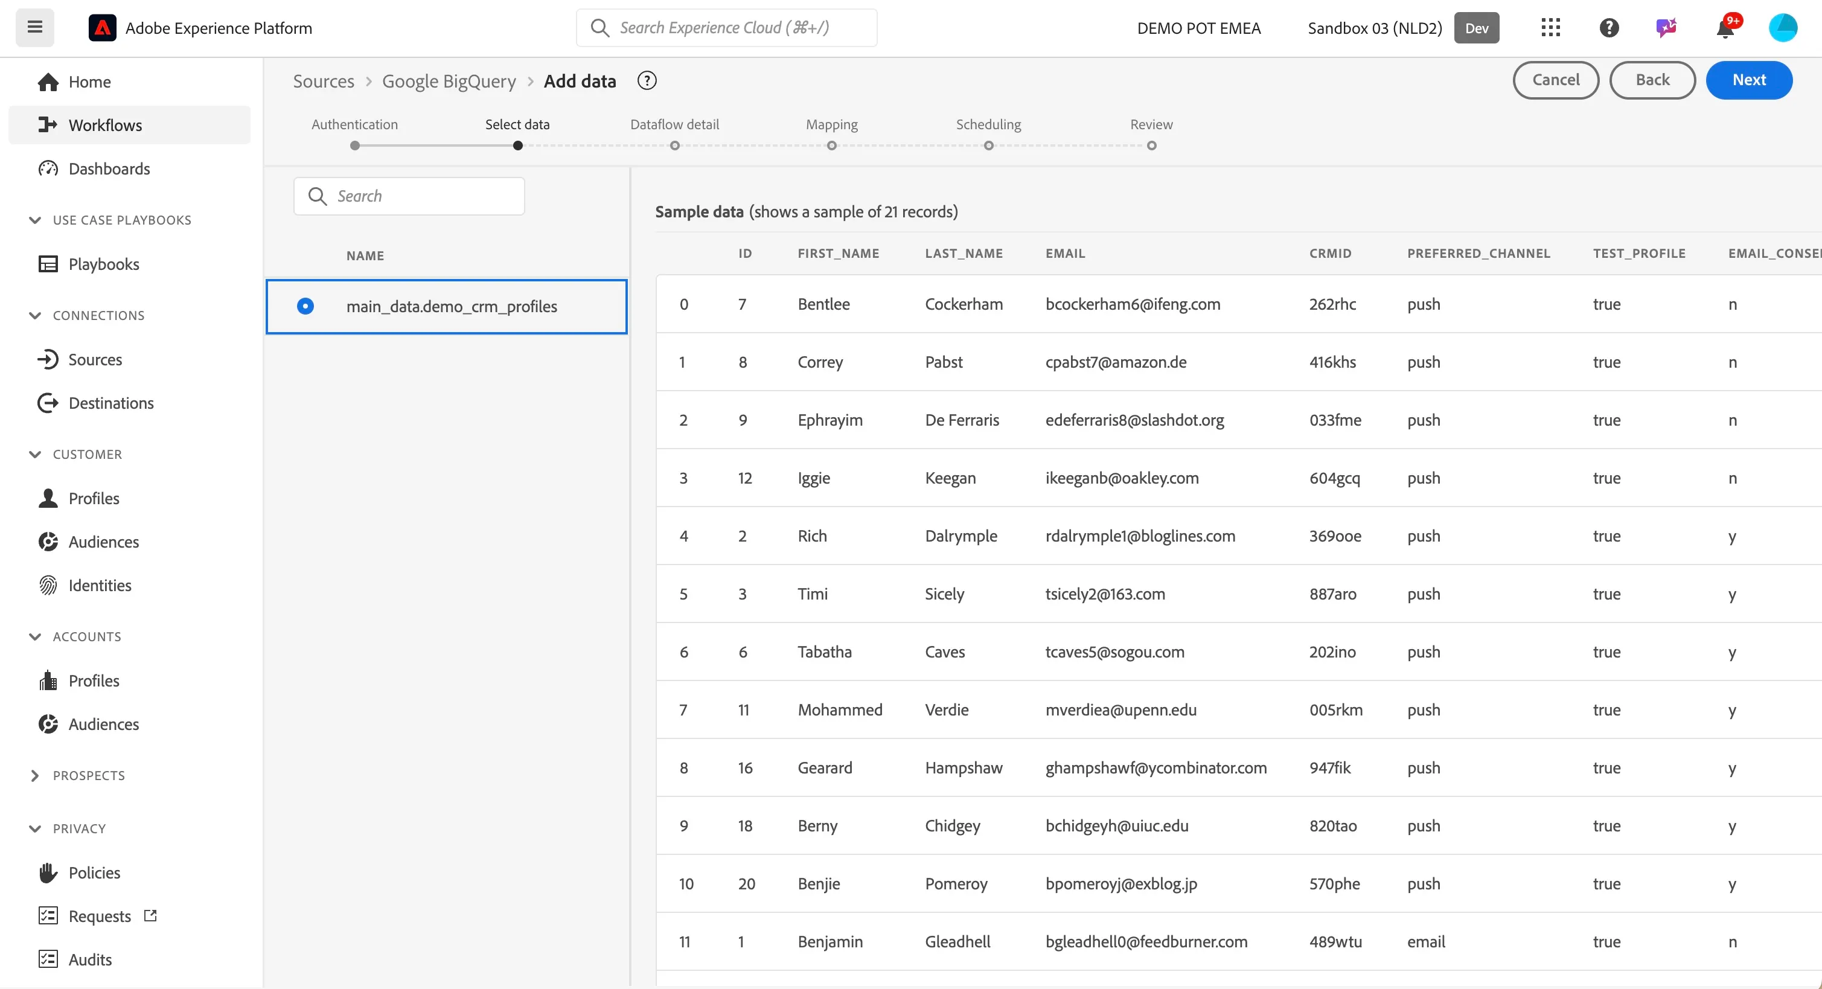The height and width of the screenshot is (989, 1822).
Task: Open the feedback chat icon
Action: point(1666,28)
